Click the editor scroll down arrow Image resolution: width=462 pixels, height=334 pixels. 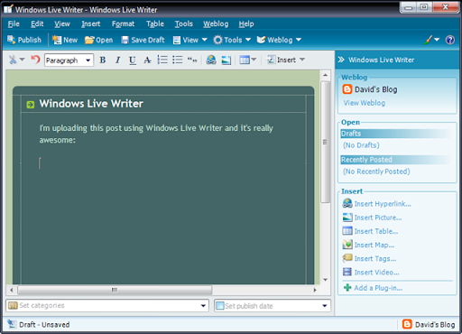pyautogui.click(x=325, y=280)
